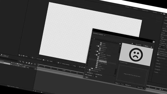Click the Arrow 1 item icon
The width and height of the screenshot is (167, 94).
(x=100, y=48)
